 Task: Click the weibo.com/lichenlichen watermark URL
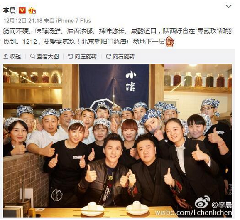coord(193,213)
